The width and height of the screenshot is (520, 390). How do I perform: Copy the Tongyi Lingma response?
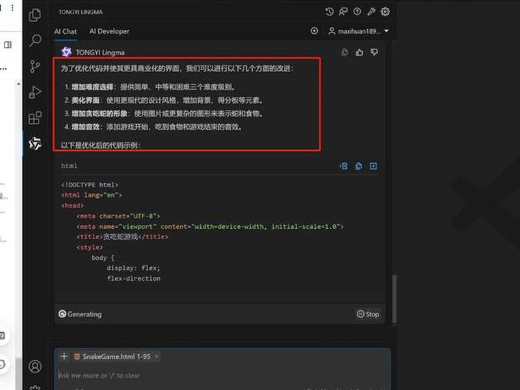coord(345,52)
